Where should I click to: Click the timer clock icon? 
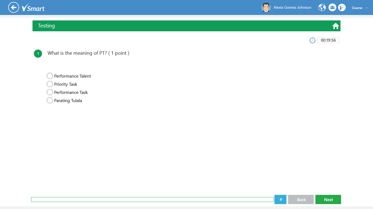tap(312, 40)
